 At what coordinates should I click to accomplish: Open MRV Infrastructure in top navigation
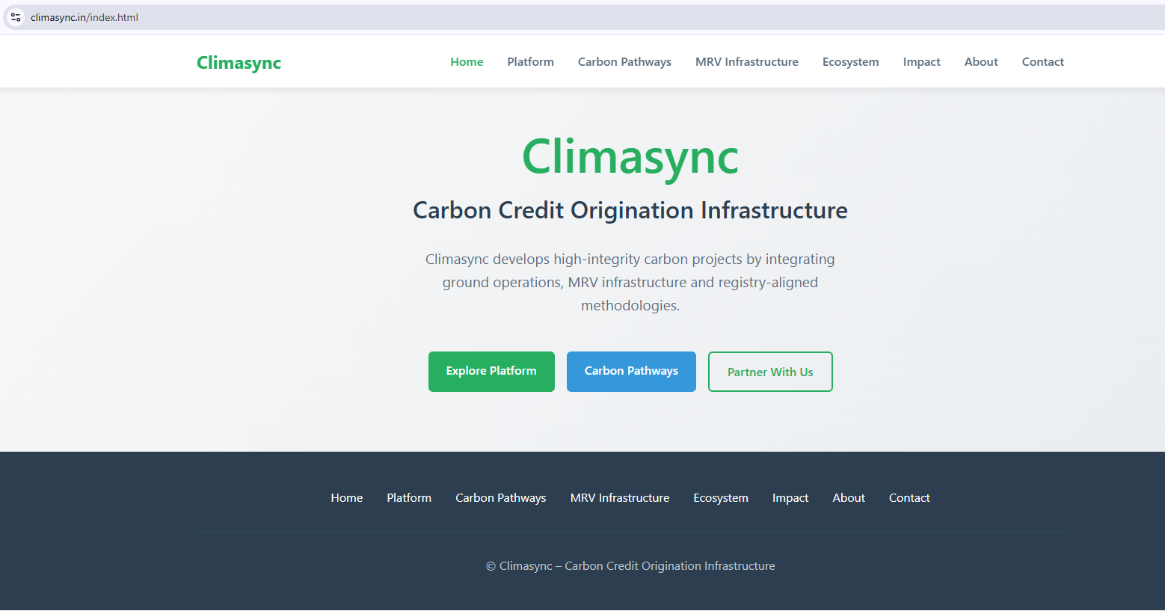(746, 62)
